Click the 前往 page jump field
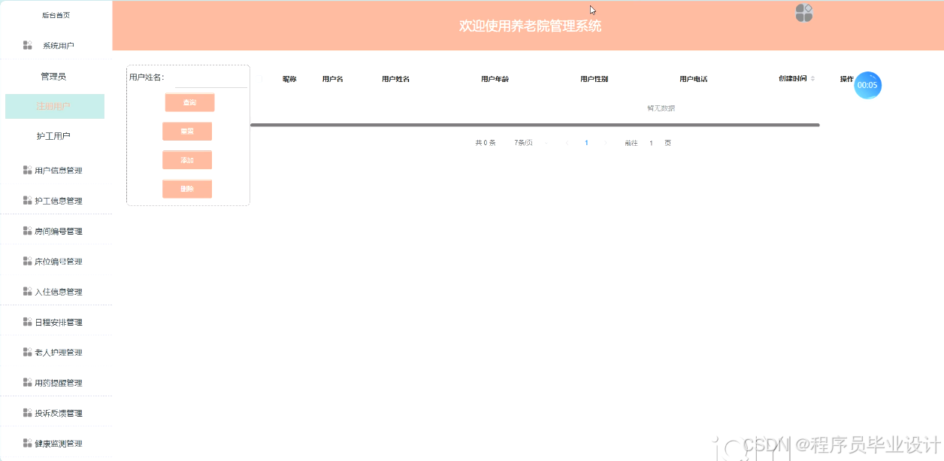 click(651, 143)
